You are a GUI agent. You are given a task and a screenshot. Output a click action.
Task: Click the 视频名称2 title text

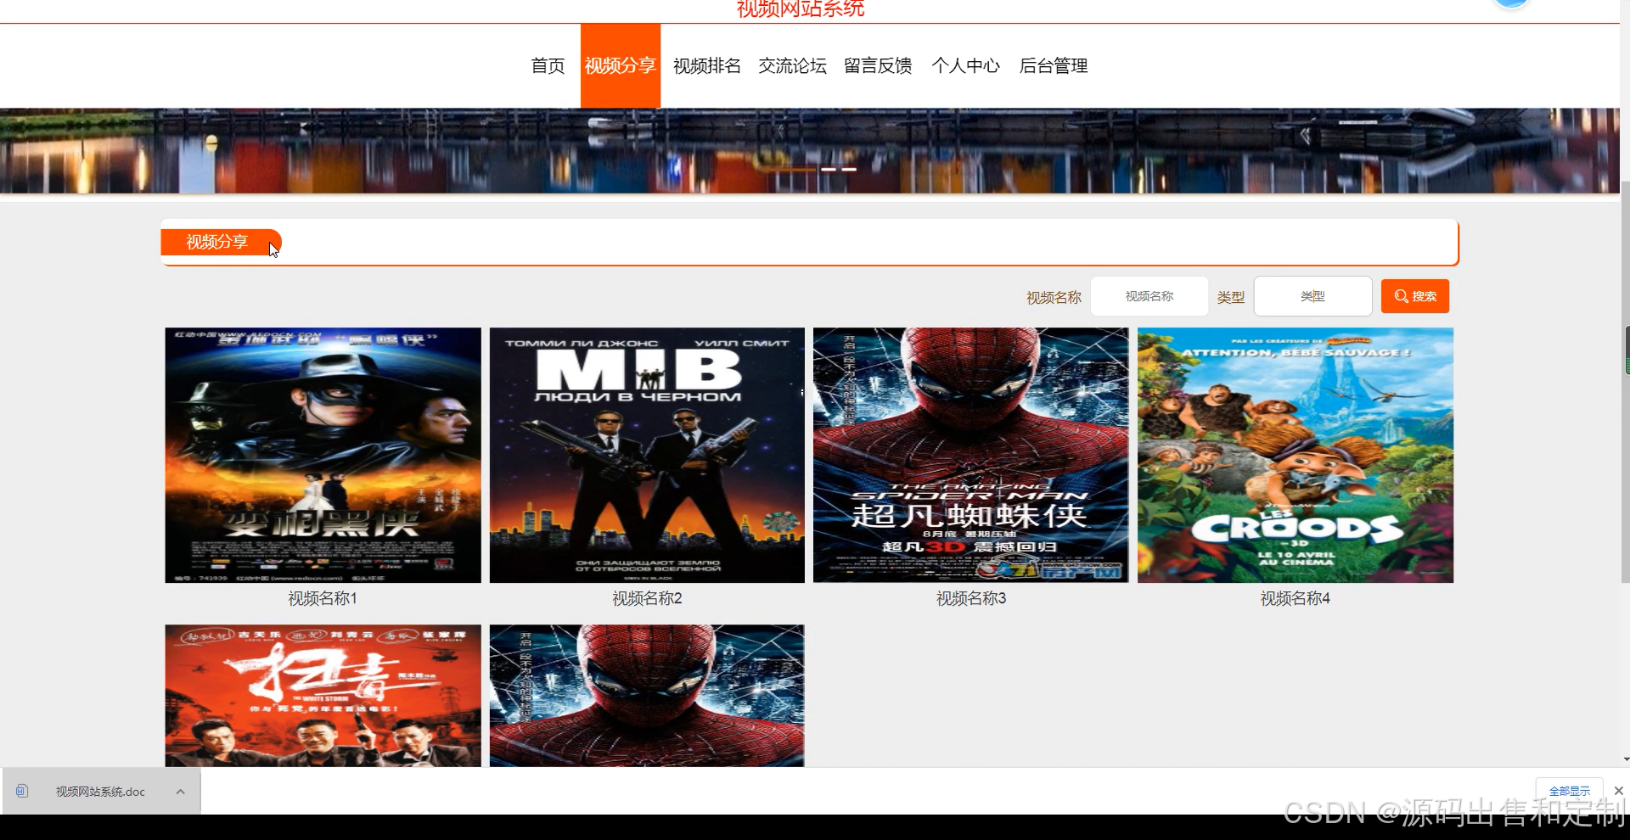click(x=647, y=599)
